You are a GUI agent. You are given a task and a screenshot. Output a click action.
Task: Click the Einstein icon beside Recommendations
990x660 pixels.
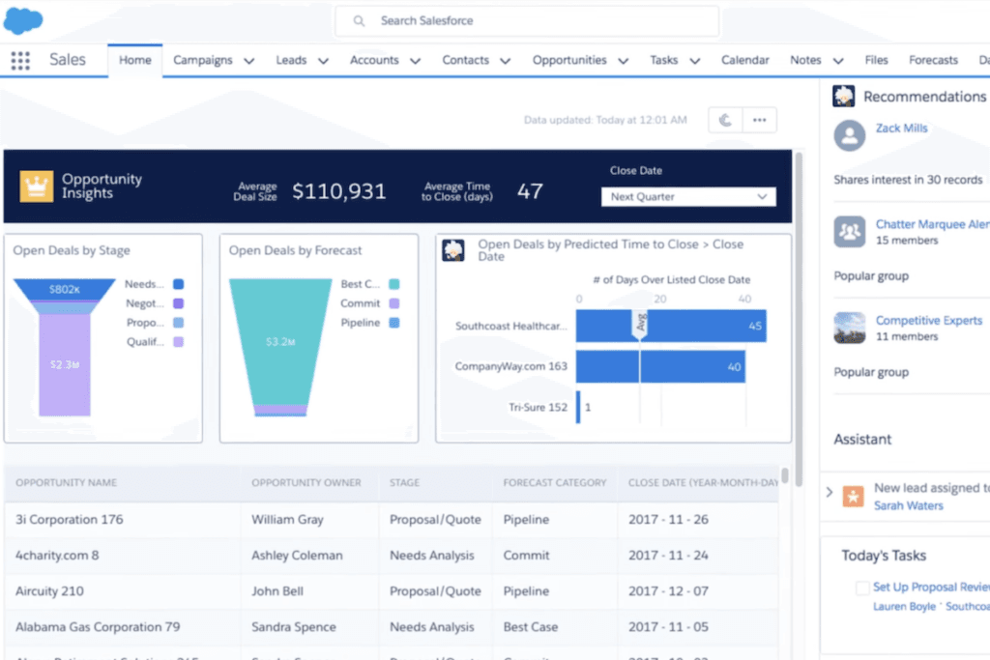point(843,97)
